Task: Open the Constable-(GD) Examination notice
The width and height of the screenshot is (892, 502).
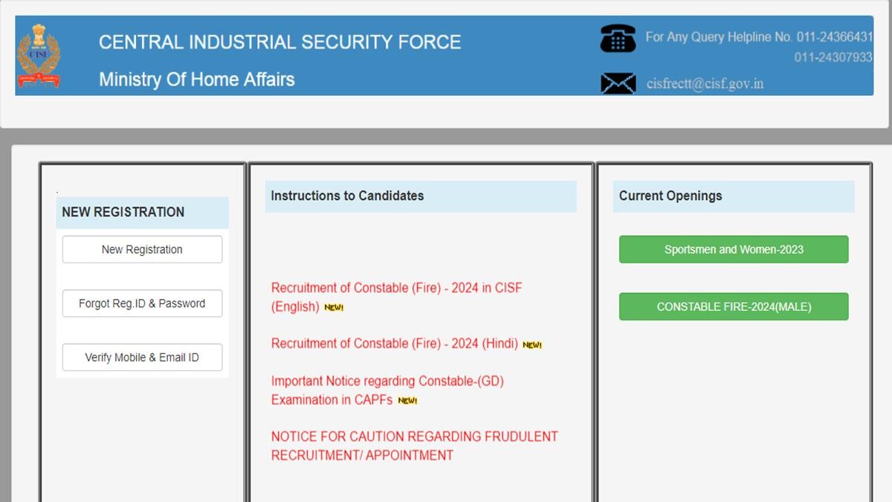Action: [387, 382]
